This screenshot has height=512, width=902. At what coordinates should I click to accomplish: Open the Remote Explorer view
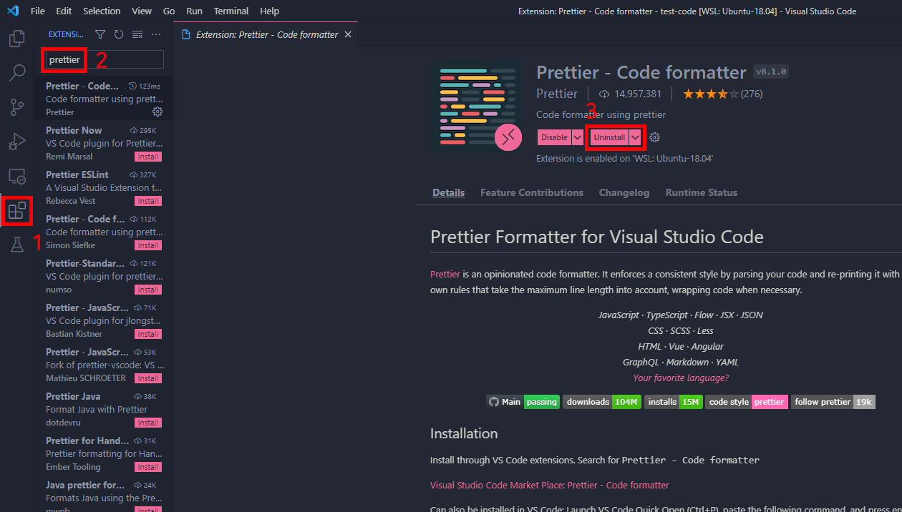tap(17, 176)
